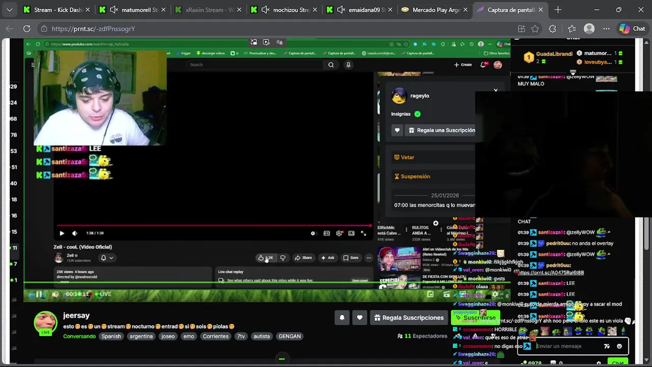Add this page to favorites
The image size is (652, 367).
point(535,29)
